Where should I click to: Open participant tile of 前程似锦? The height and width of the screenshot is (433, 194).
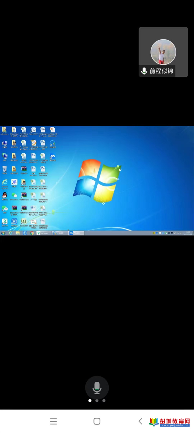(x=163, y=52)
